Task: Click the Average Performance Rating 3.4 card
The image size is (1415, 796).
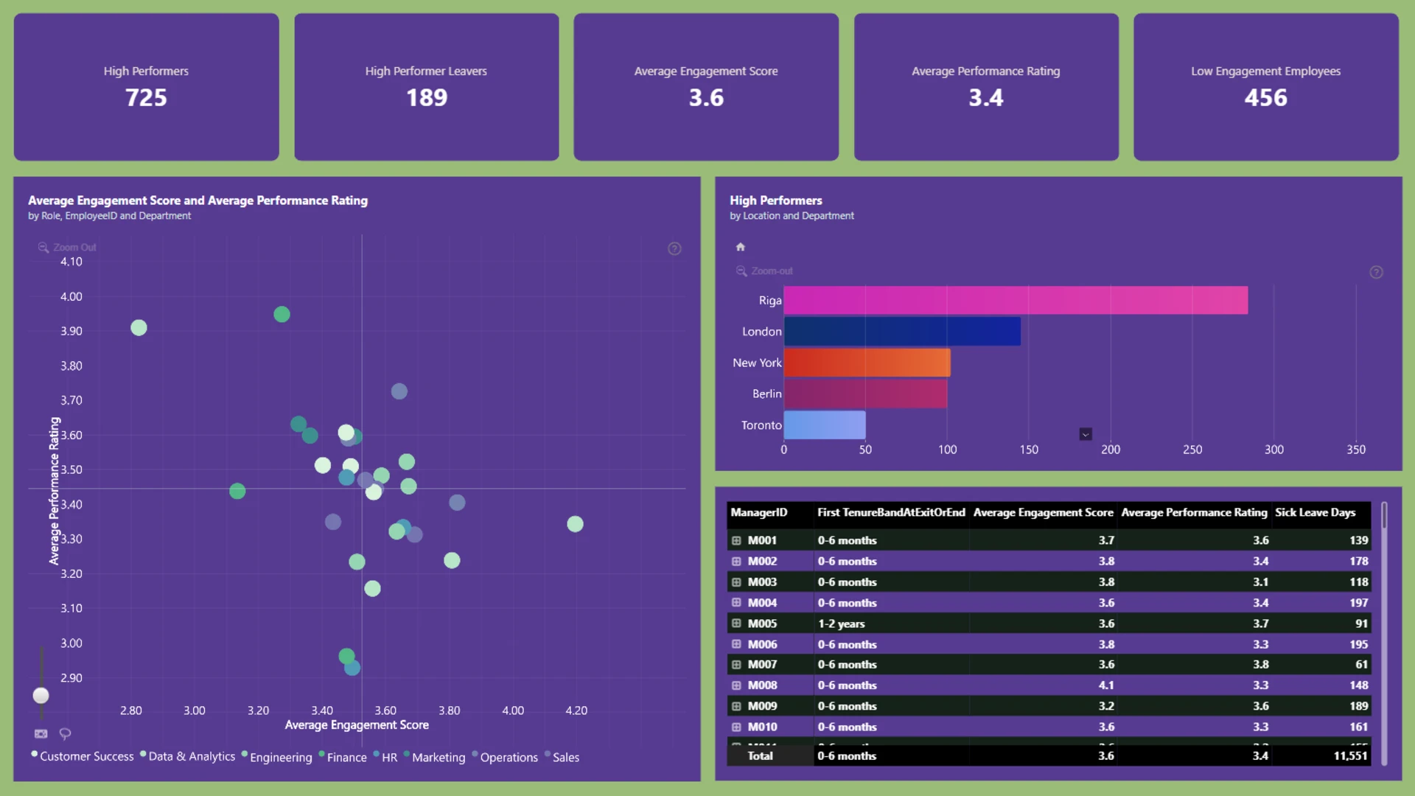Action: coord(986,87)
